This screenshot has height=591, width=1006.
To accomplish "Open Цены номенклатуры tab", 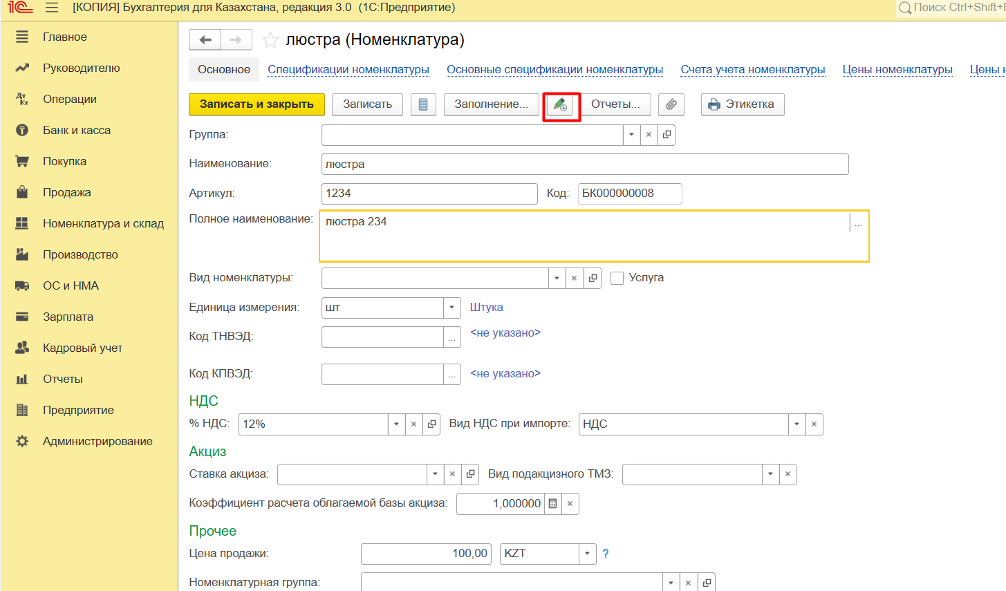I will [x=897, y=70].
